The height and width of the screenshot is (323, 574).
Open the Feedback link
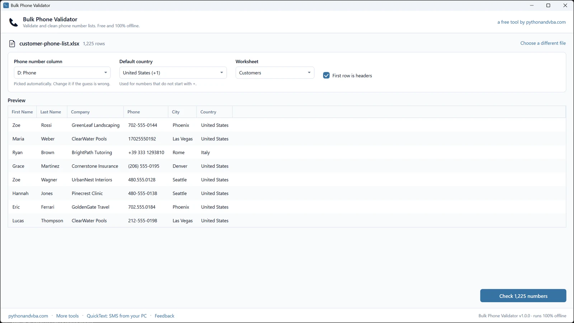[164, 316]
